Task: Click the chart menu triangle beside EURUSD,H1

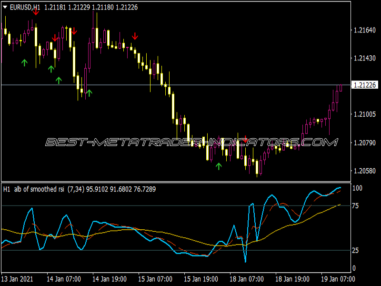Action: [x=5, y=7]
